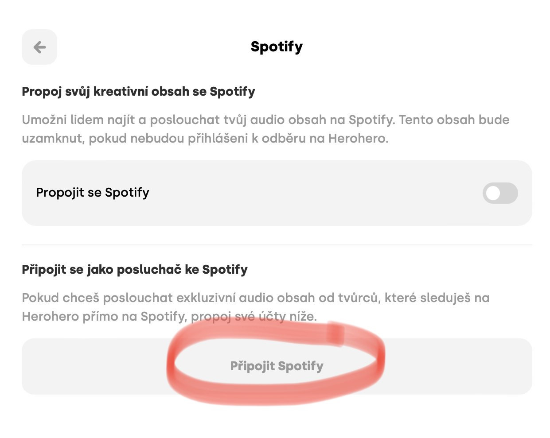The height and width of the screenshot is (438, 550).
Task: Toggle the Propojit se Spotify switch
Action: point(500,193)
